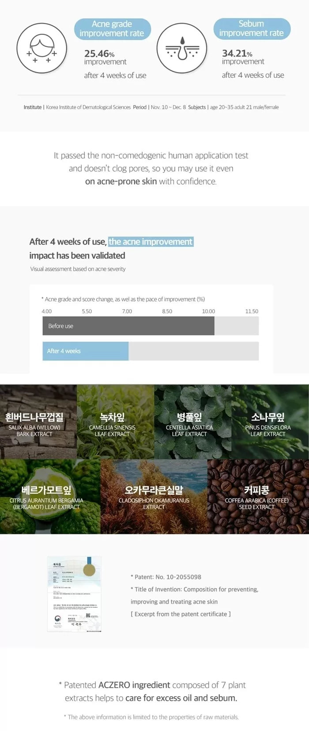Image resolution: width=309 pixels, height=731 pixels.
Task: Open the Centella Asiatica leaf extract tile
Action: [x=192, y=421]
